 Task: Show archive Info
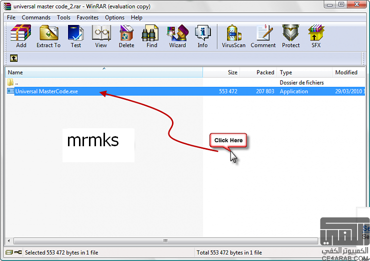pyautogui.click(x=202, y=36)
